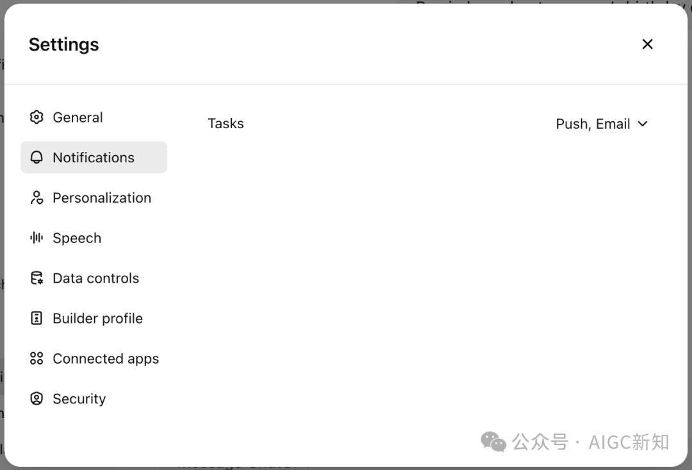
Task: Select the Speech settings entry
Action: tap(77, 238)
